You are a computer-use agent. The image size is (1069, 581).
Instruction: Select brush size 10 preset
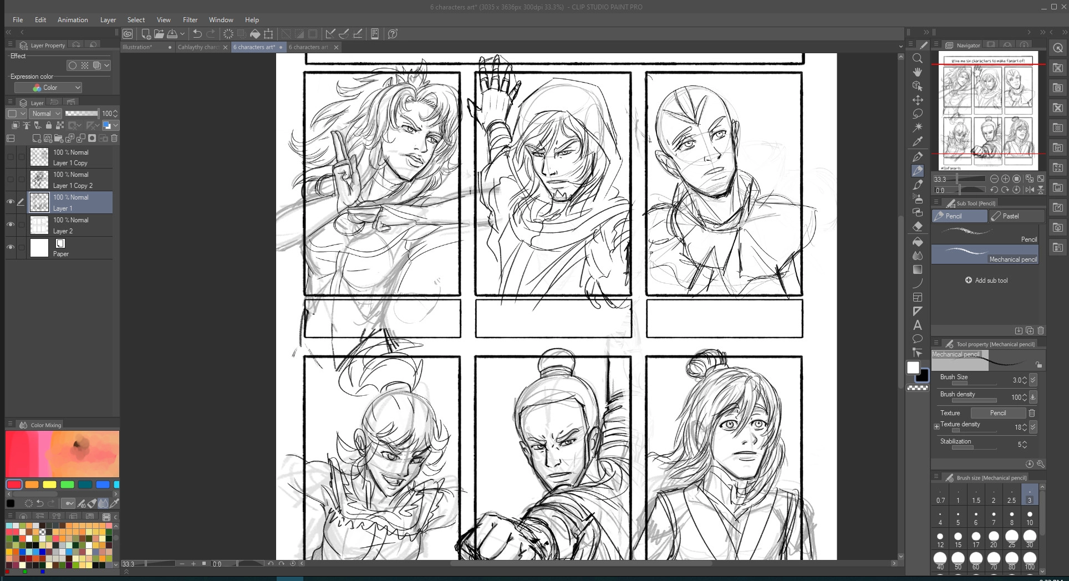[1029, 518]
